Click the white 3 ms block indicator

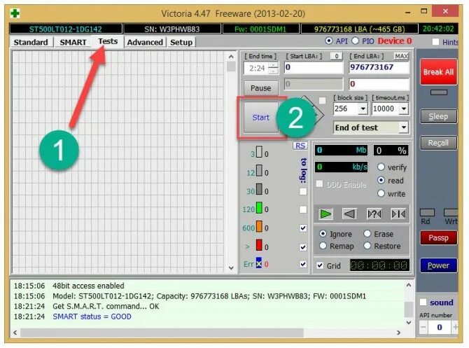coord(259,152)
